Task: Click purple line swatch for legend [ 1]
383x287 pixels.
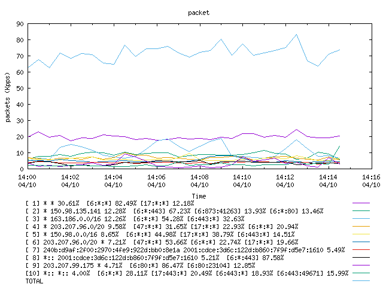Action: tap(361, 203)
